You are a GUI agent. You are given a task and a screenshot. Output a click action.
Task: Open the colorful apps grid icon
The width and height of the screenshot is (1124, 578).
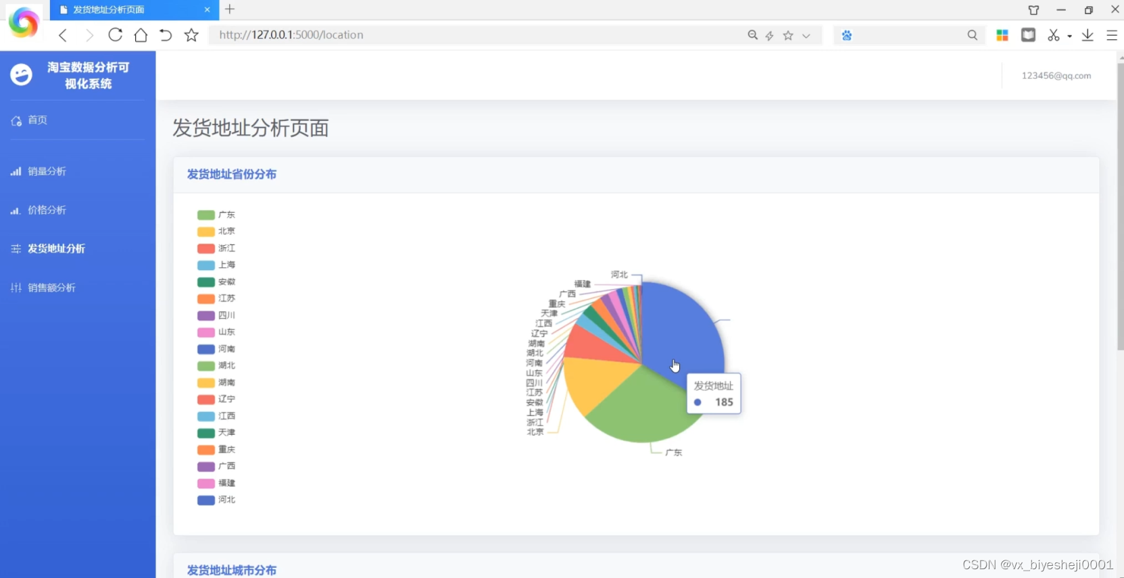1002,35
